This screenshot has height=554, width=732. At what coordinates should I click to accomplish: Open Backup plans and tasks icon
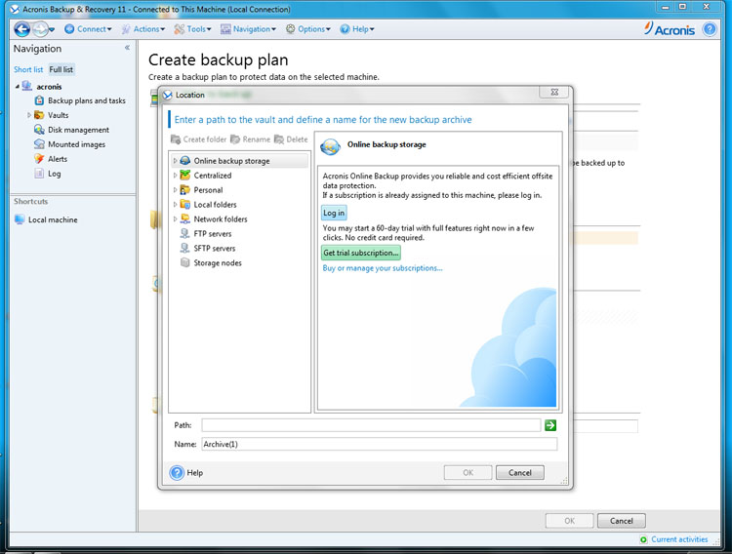(39, 100)
